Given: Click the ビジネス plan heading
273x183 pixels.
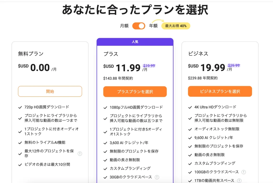Looking at the screenshot, I should 198,54.
